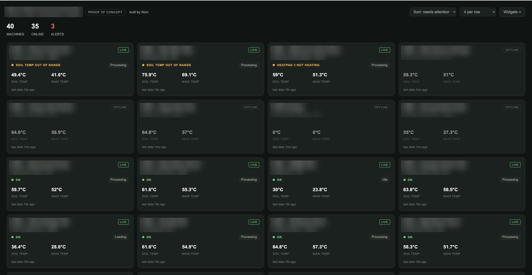Click the 51.3°C main temp value

coord(320,75)
